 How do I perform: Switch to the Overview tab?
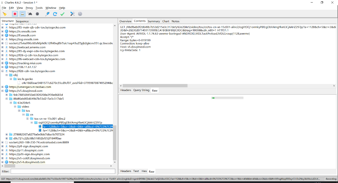pyautogui.click(x=125, y=21)
